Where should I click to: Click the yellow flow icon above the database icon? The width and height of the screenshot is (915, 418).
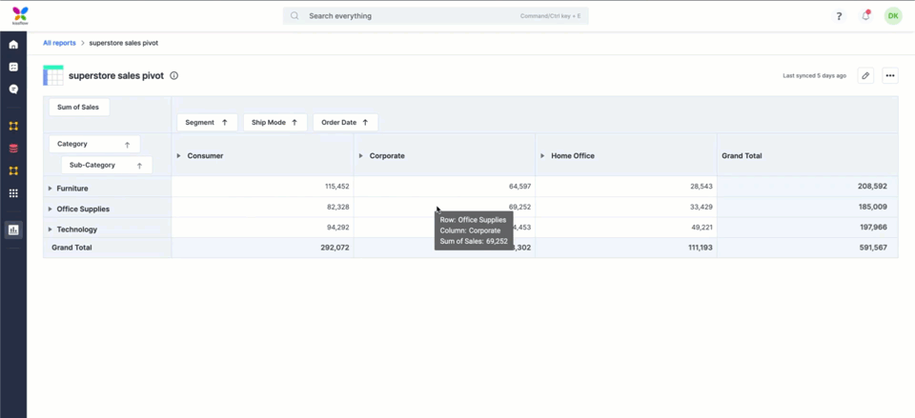(x=13, y=126)
